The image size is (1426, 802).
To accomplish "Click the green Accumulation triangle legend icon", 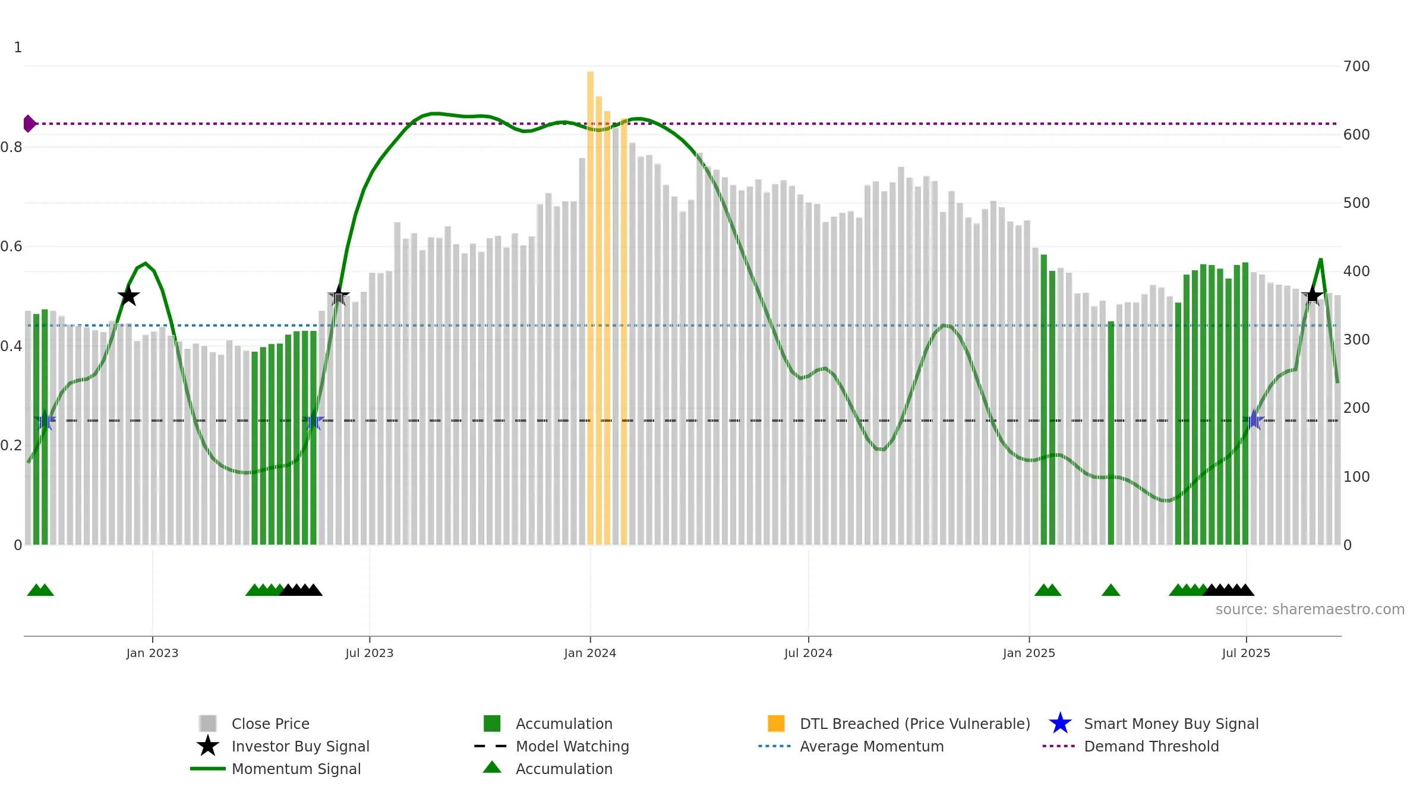I will tap(492, 767).
